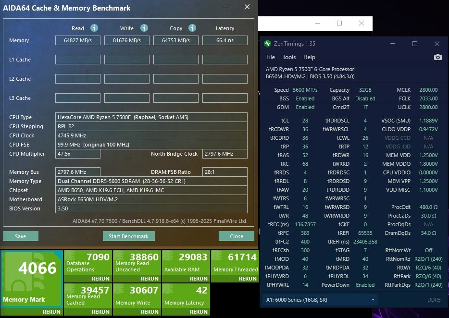Screen dimensions: 449x318
Task: Rerun the Memory Threaded test
Action: (248, 279)
